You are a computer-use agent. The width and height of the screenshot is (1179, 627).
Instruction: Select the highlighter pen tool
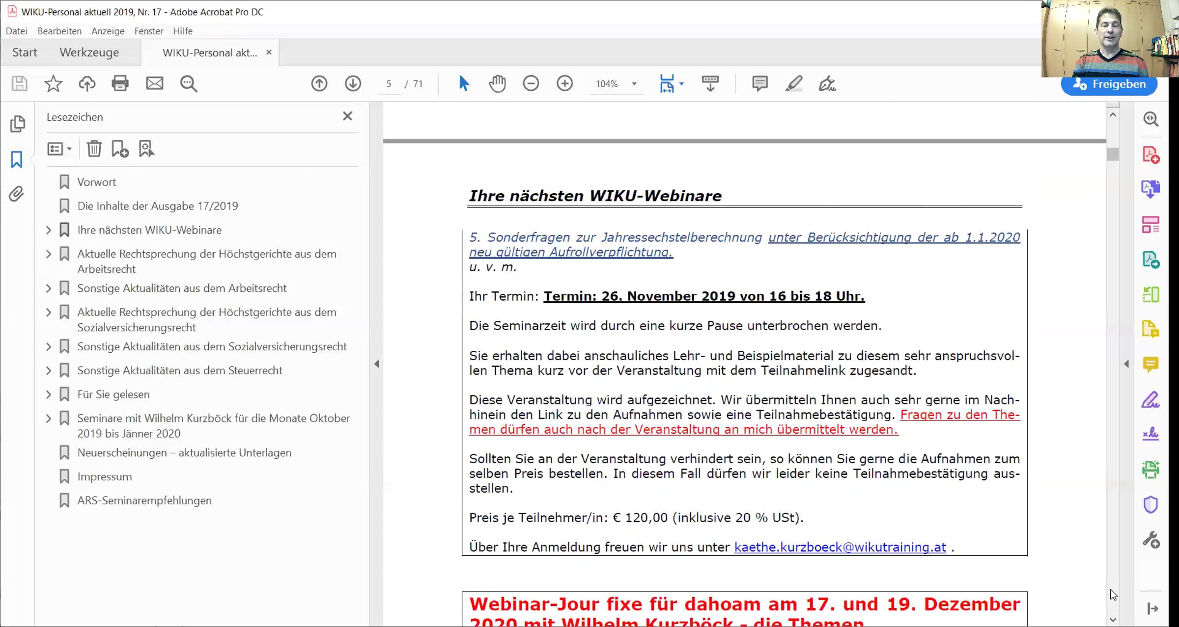794,84
